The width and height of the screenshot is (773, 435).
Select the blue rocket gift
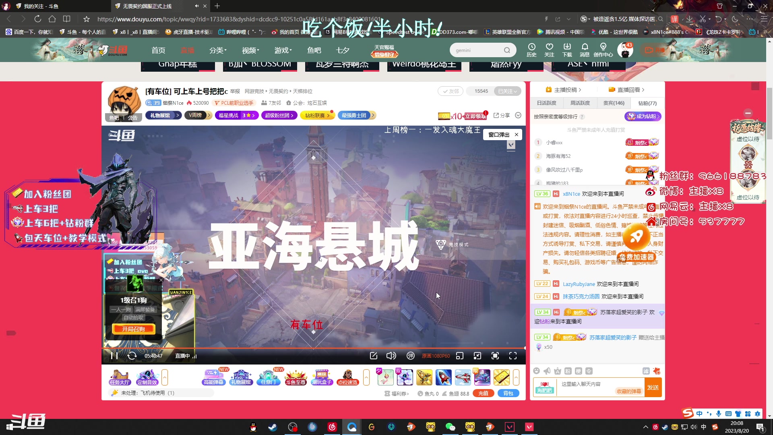pyautogui.click(x=443, y=377)
